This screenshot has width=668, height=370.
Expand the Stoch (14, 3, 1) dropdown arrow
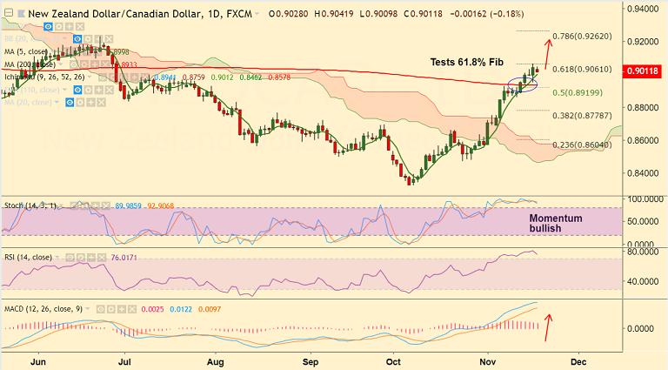click(x=61, y=205)
